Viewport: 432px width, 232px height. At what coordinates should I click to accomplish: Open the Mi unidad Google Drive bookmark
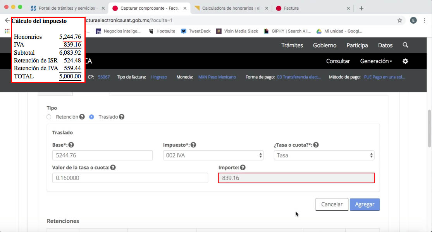tap(339, 31)
